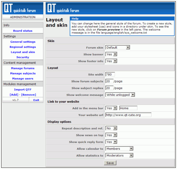Click the Site width input field

[110, 74]
